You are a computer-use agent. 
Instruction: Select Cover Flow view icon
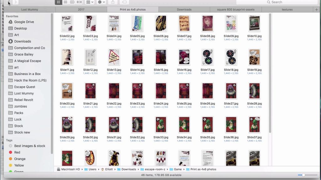pyautogui.click(x=79, y=2)
